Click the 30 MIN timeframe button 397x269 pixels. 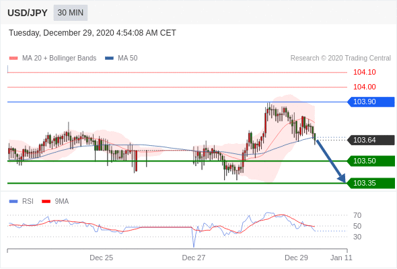click(x=71, y=12)
